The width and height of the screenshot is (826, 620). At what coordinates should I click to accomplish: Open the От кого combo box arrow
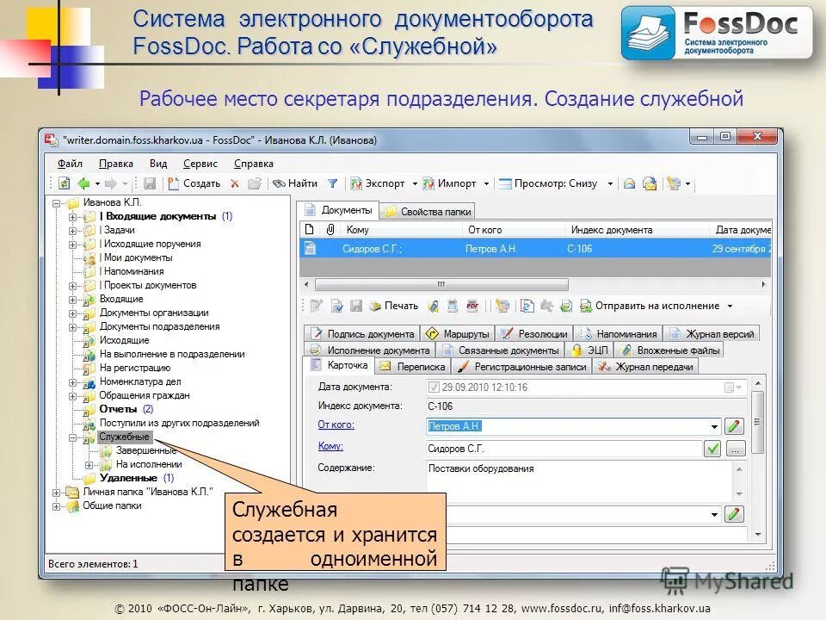714,426
